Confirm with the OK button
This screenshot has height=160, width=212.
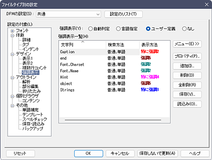pos(89,154)
